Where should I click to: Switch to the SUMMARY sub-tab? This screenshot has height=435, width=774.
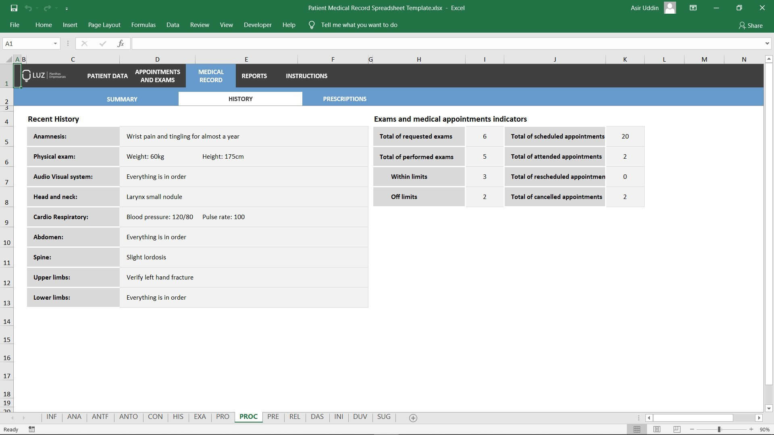pyautogui.click(x=122, y=99)
